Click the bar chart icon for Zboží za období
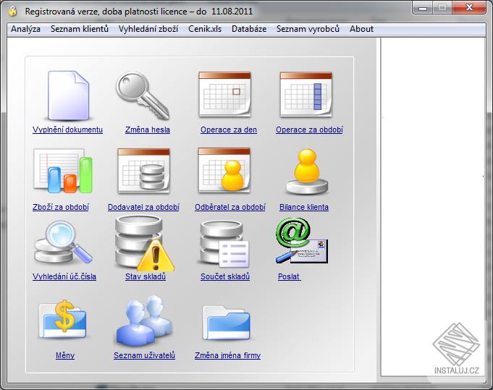Viewport: 493px width, 390px height. click(x=63, y=171)
